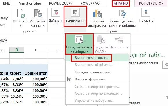The height and width of the screenshot is (106, 168).
Task: Click the Действия actions icon
Action: [56, 12]
